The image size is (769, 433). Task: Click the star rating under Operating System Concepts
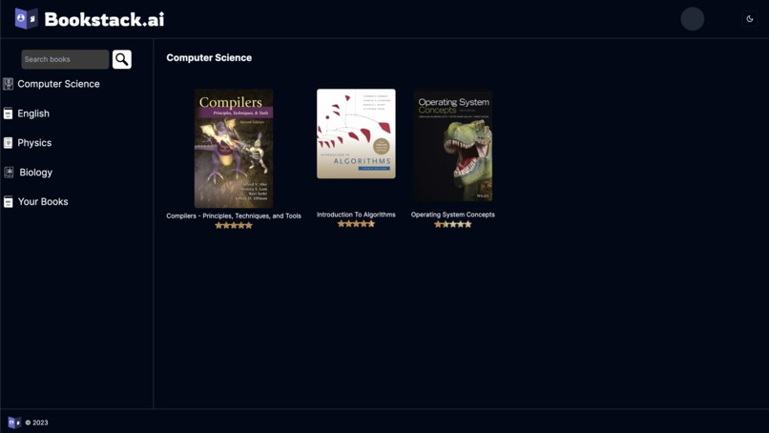(452, 224)
